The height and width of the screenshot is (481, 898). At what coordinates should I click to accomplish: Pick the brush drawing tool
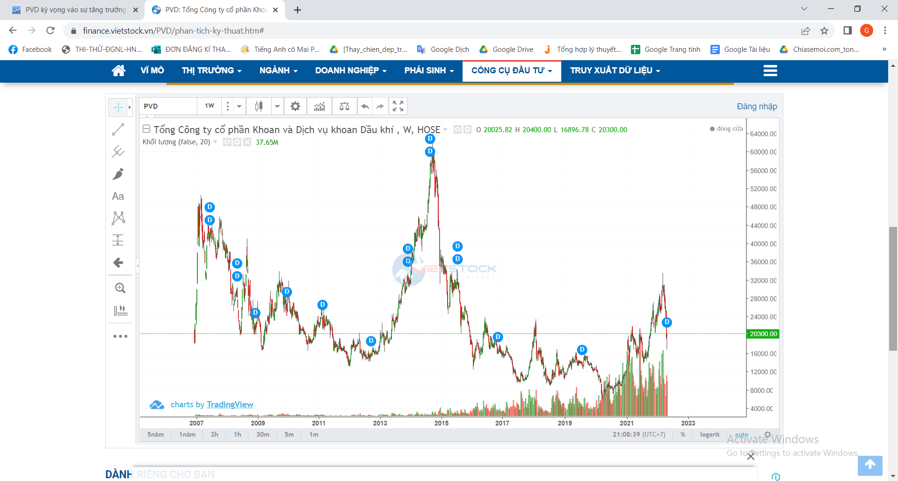(x=118, y=174)
